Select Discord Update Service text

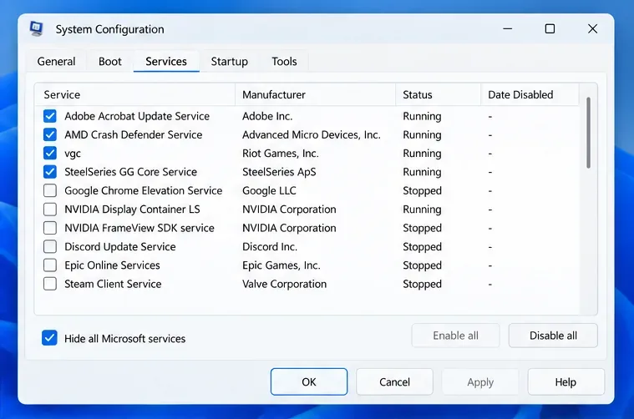click(120, 246)
